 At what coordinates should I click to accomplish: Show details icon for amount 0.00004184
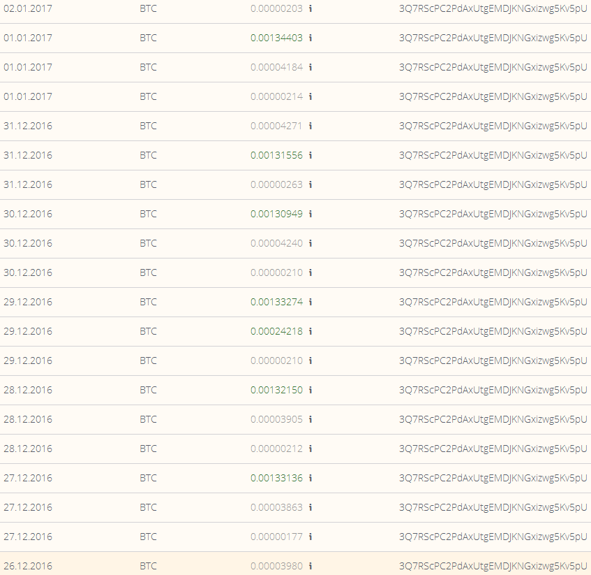click(311, 67)
